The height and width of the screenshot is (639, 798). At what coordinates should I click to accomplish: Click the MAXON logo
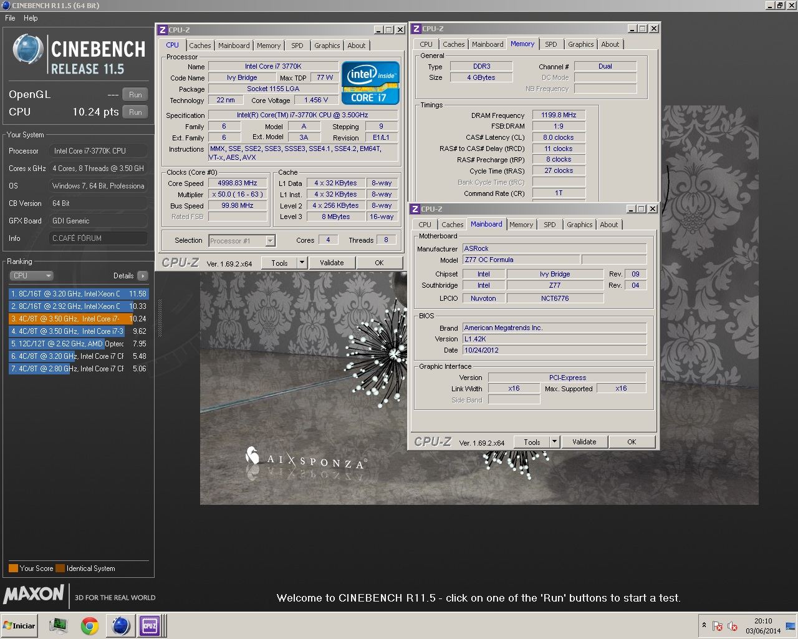[34, 594]
